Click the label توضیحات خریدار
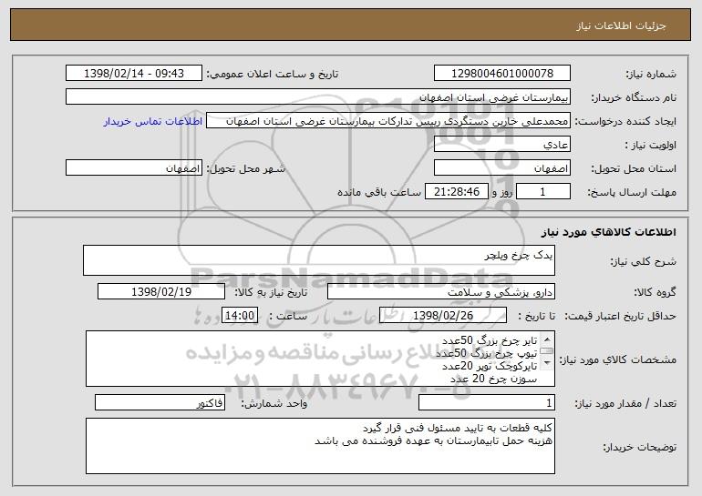Image resolution: width=702 pixels, height=496 pixels. 639,447
